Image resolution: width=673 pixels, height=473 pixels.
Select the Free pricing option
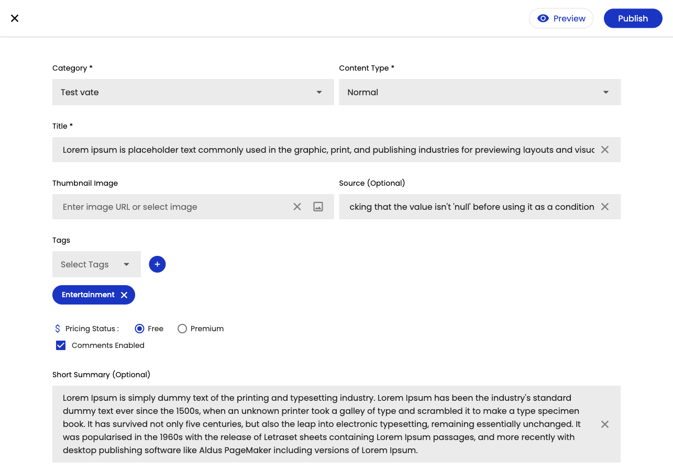[x=139, y=329]
